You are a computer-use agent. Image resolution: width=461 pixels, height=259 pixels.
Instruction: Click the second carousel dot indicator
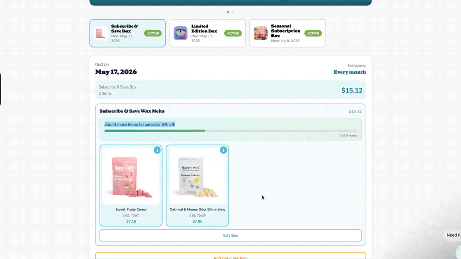point(233,12)
